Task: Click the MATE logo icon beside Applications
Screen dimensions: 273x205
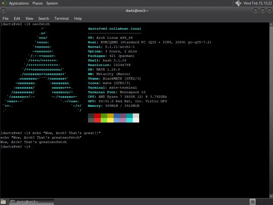Action: click(x=5, y=3)
